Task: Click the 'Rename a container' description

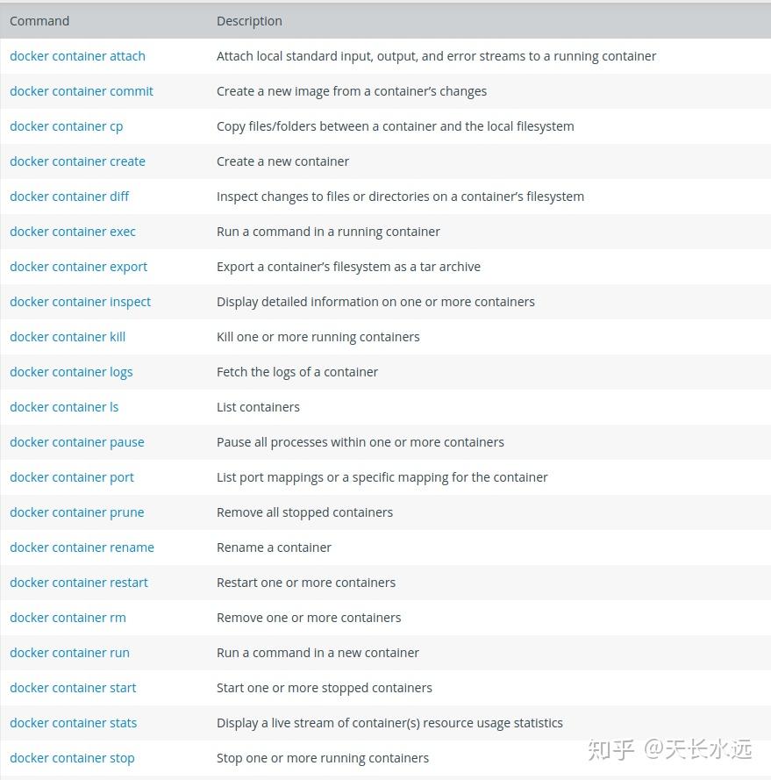Action: click(274, 547)
